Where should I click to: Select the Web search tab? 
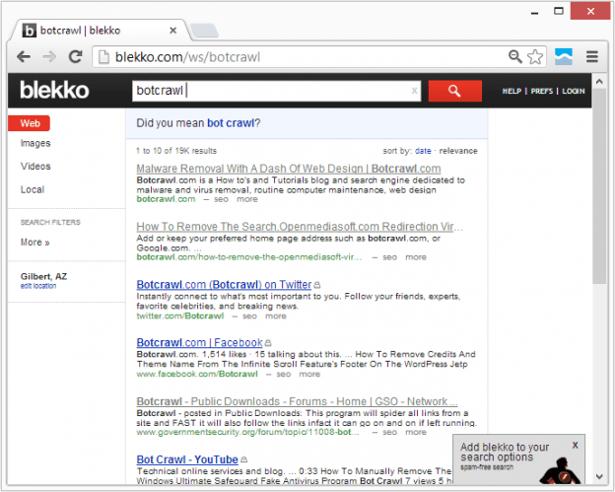pyautogui.click(x=29, y=123)
